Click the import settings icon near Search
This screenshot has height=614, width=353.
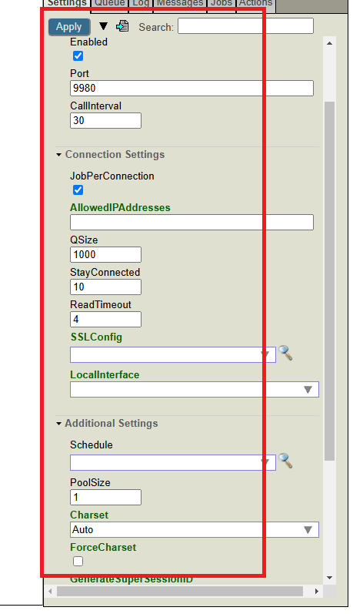click(x=122, y=26)
